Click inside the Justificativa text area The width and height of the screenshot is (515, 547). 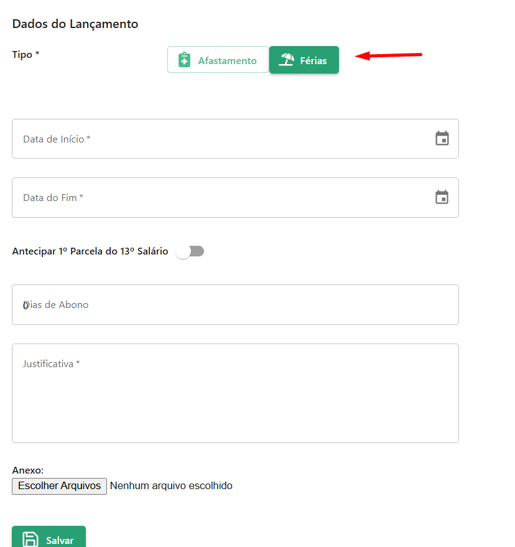(x=235, y=393)
